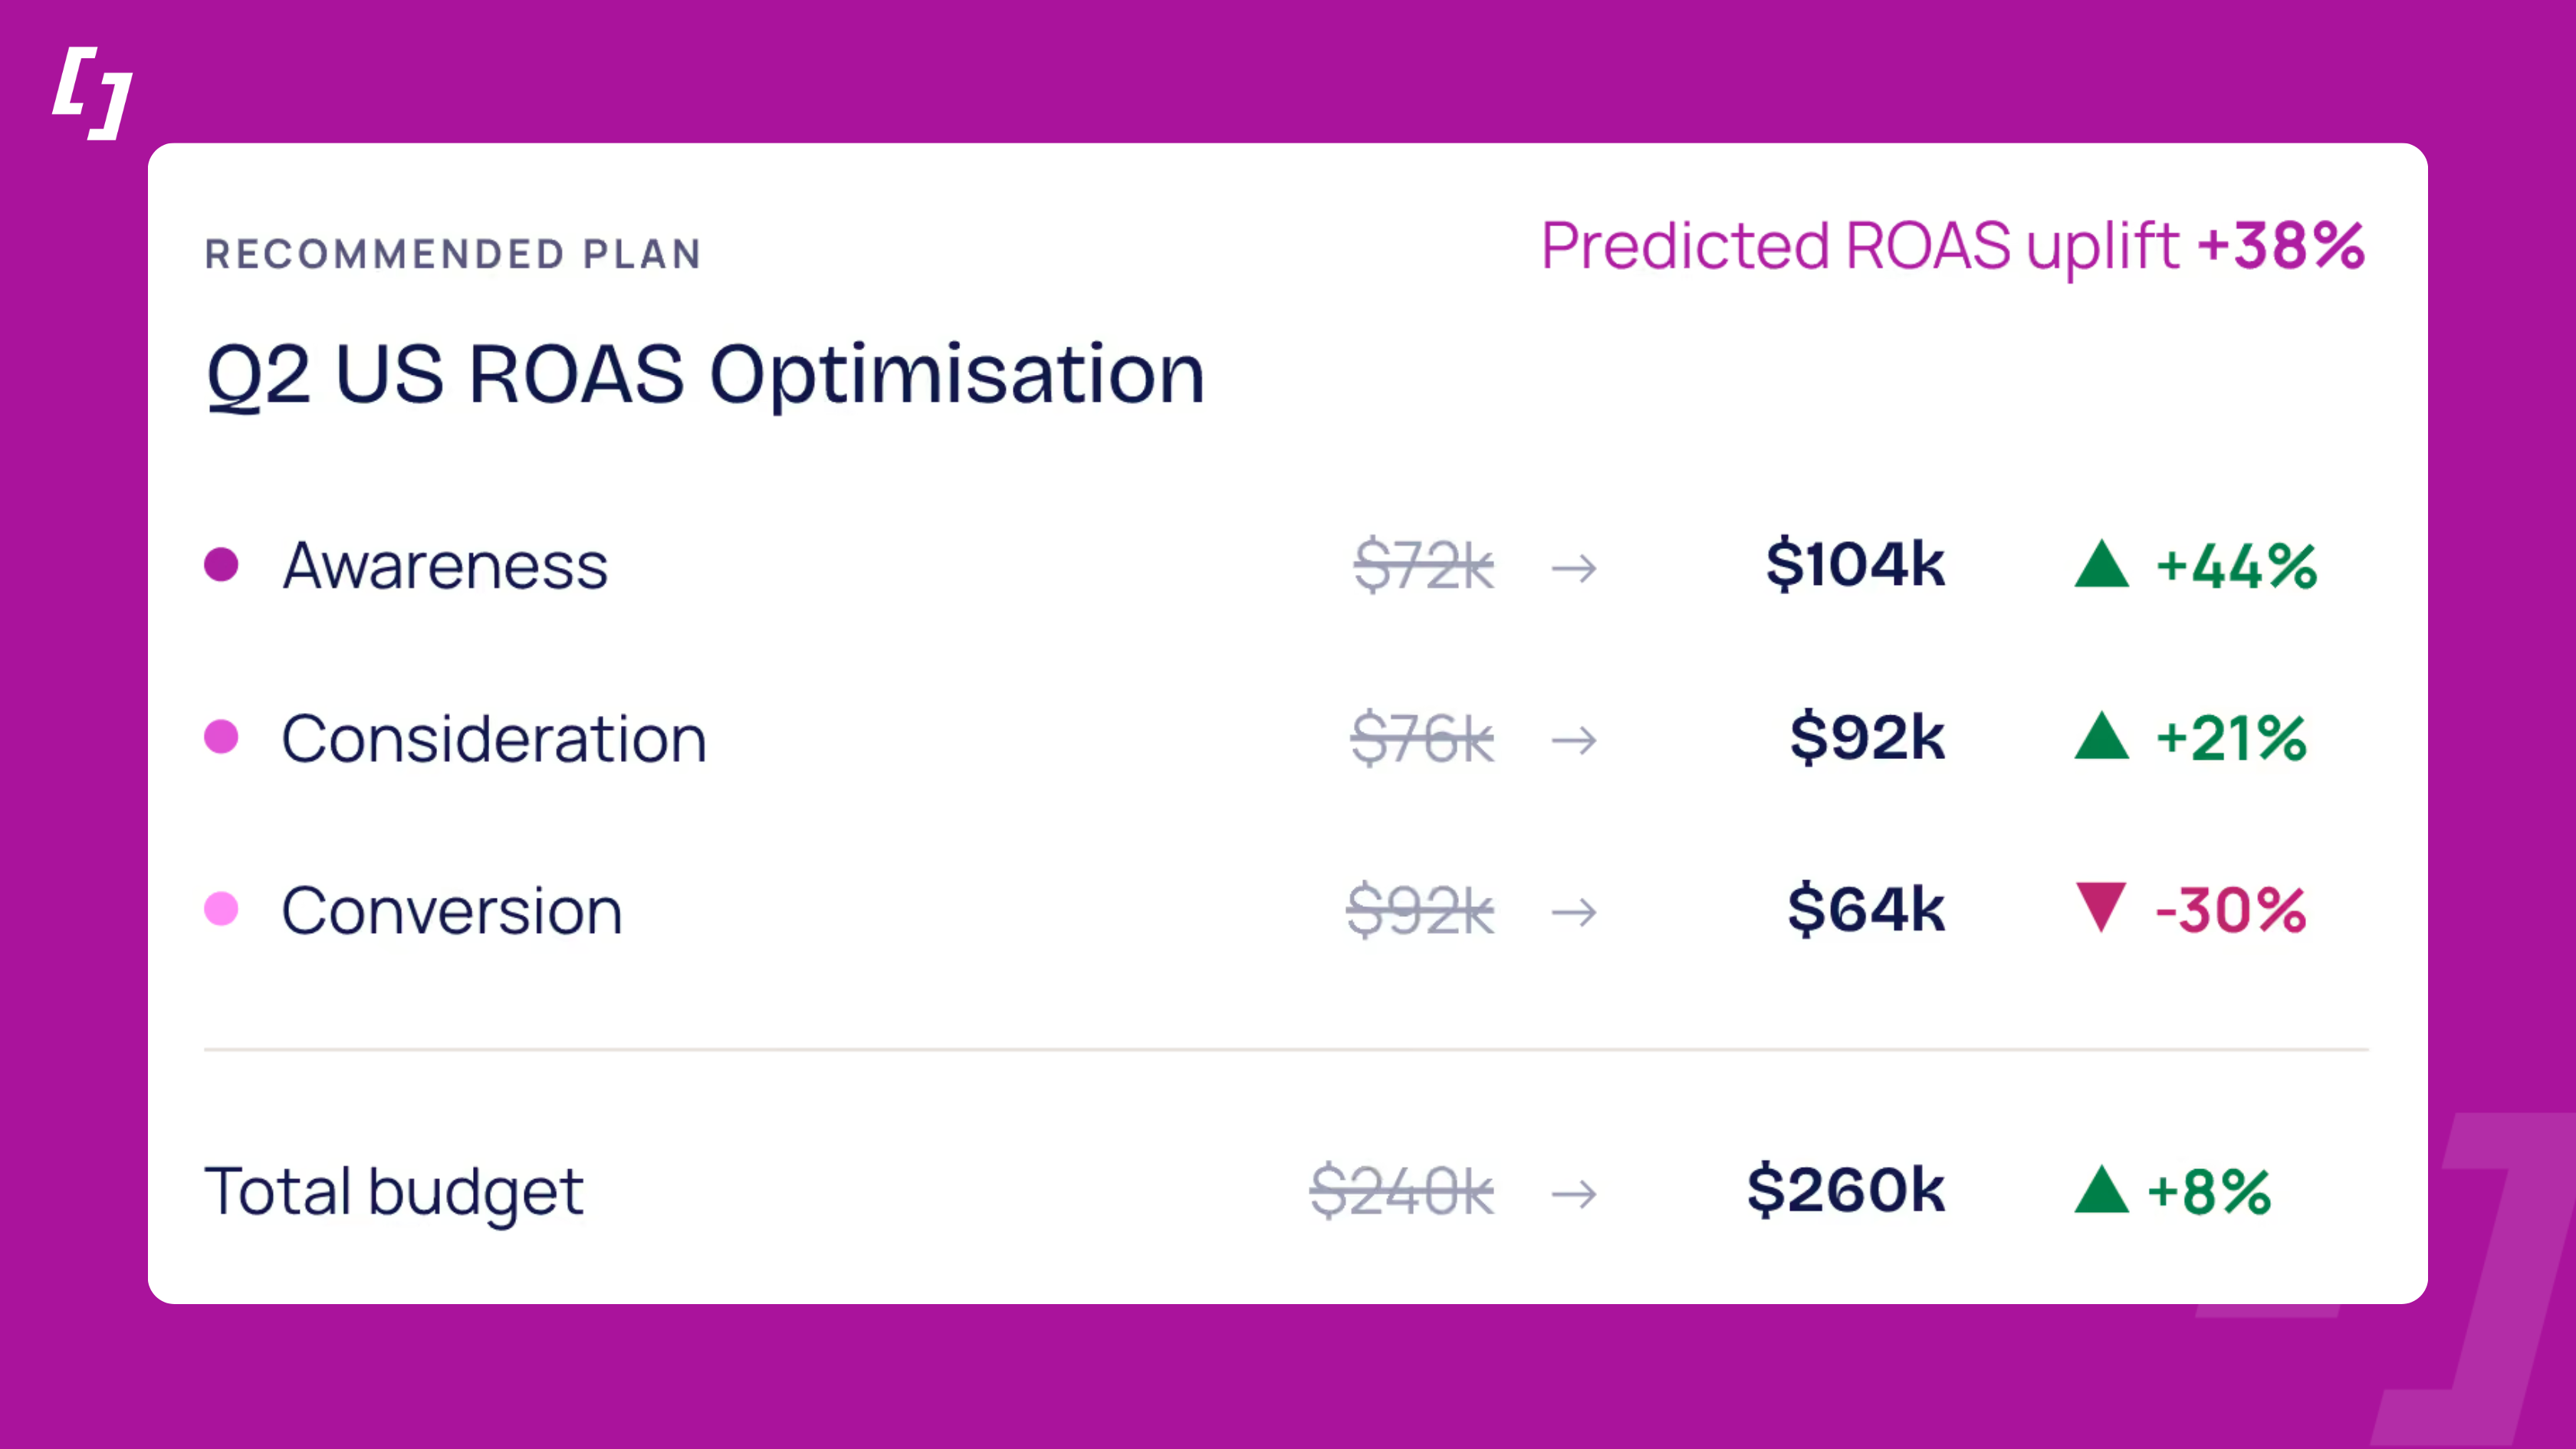Click the $260k total budget value
Viewport: 2576px width, 1449px height.
[x=1846, y=1190]
